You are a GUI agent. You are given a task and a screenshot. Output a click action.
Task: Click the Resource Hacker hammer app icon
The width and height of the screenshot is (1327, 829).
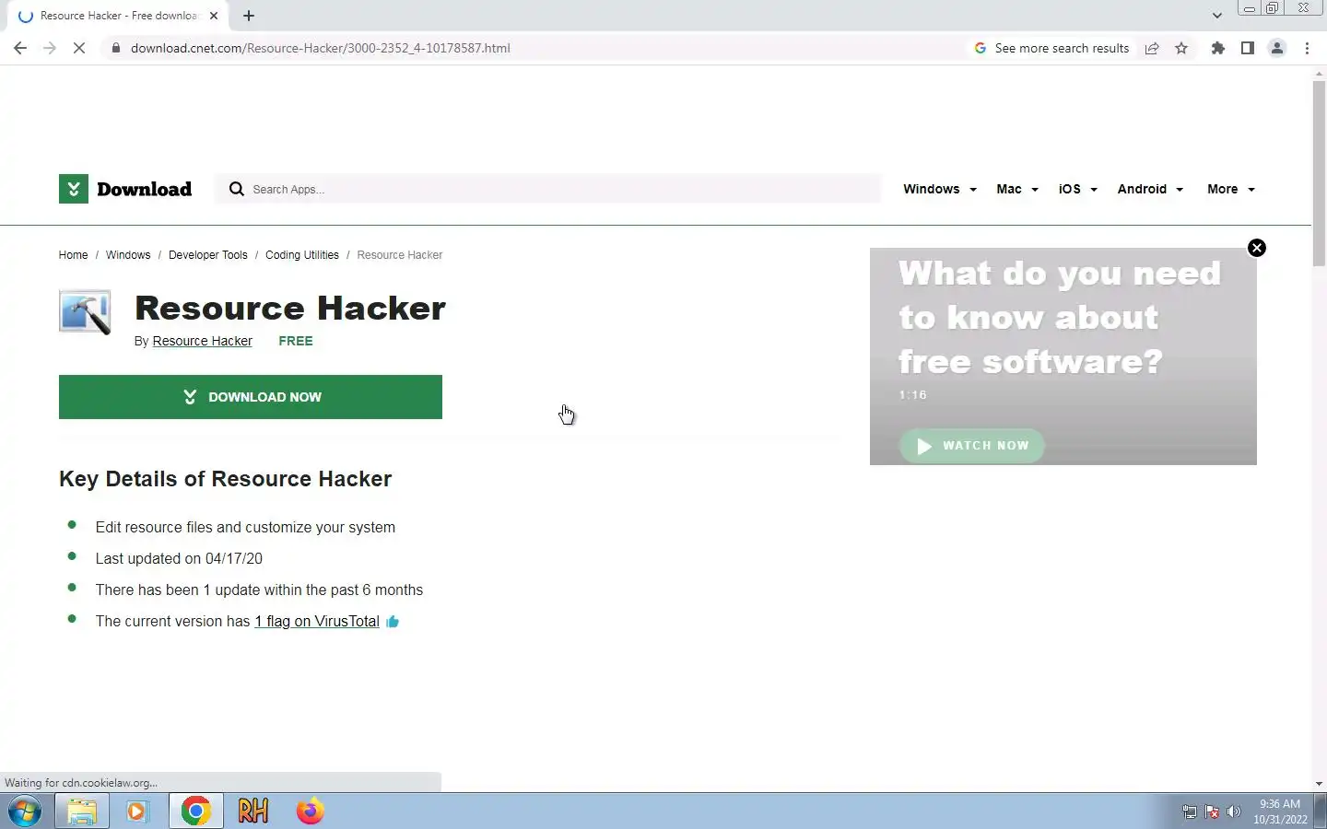point(85,311)
